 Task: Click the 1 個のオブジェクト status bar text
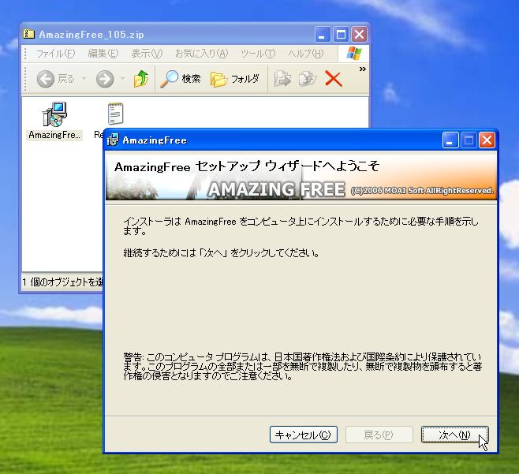point(63,282)
